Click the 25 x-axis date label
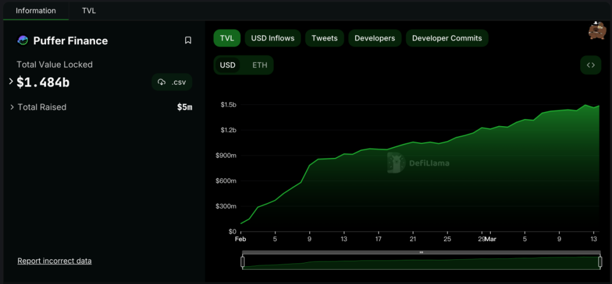 448,239
